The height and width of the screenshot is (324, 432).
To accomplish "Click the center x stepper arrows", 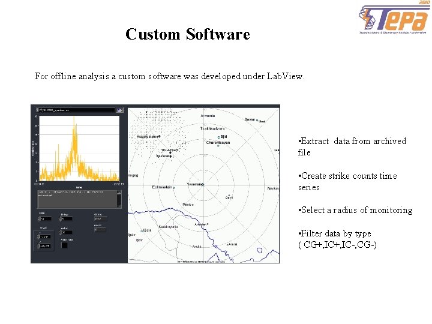I will 38,236.
